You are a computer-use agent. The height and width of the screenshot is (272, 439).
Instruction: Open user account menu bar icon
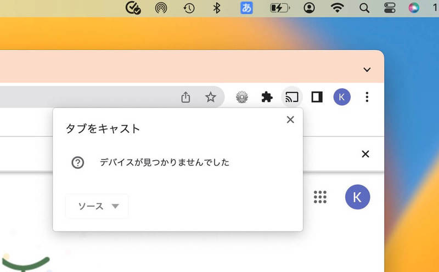point(309,8)
